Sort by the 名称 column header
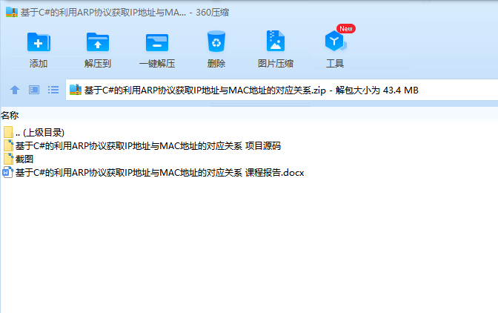 (x=10, y=116)
